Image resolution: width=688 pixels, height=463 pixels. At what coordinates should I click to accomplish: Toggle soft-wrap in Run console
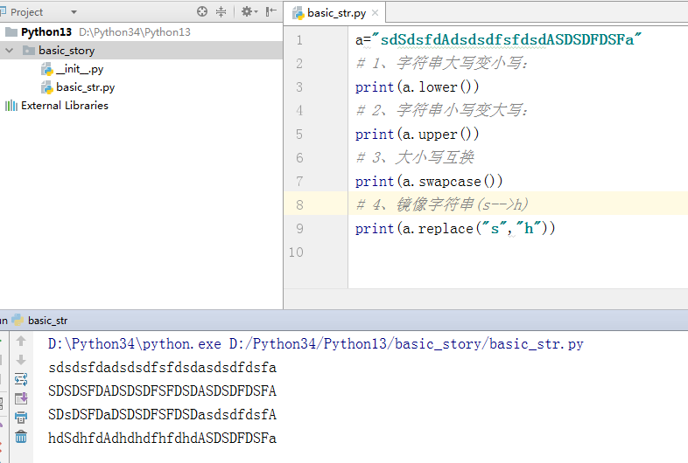click(x=21, y=379)
